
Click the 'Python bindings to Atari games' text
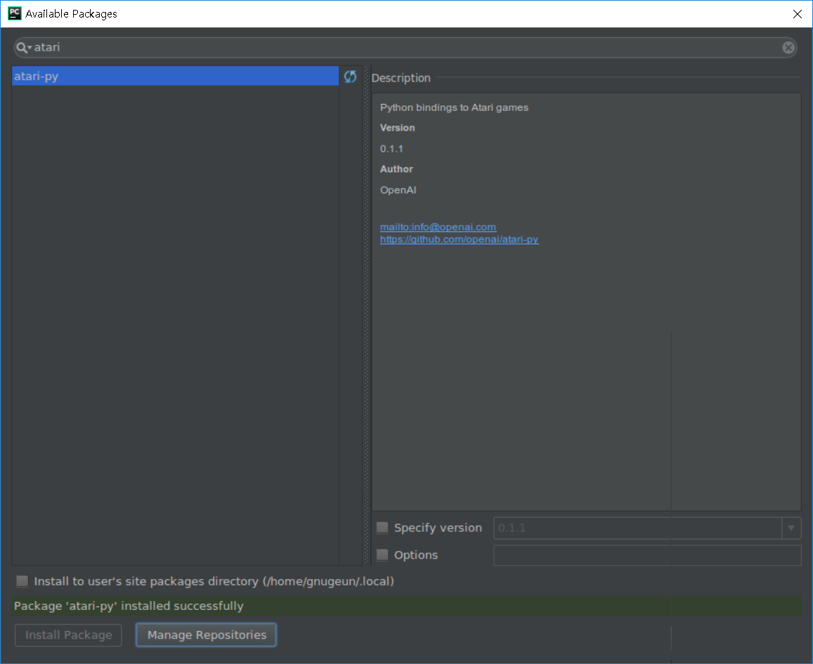(x=454, y=108)
